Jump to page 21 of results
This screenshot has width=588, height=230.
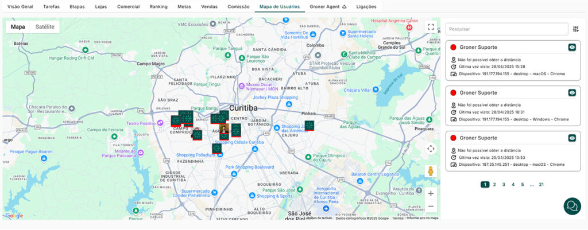(541, 185)
